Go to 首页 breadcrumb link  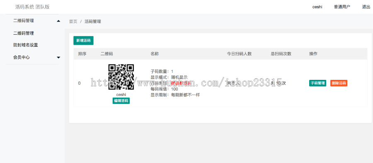click(73, 22)
